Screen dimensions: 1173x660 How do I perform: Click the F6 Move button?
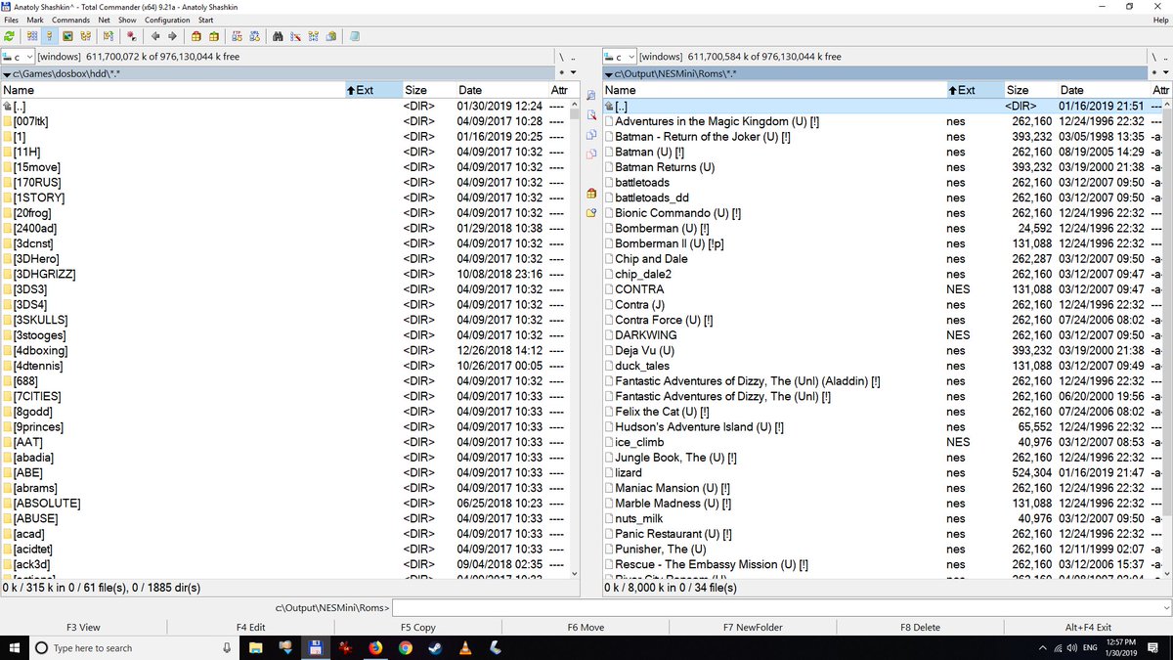586,628
